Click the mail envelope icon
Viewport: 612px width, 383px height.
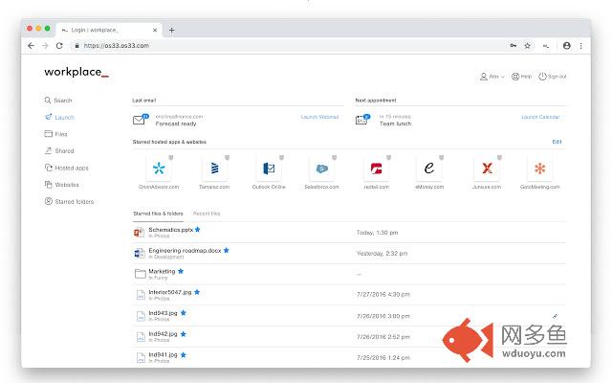click(140, 120)
